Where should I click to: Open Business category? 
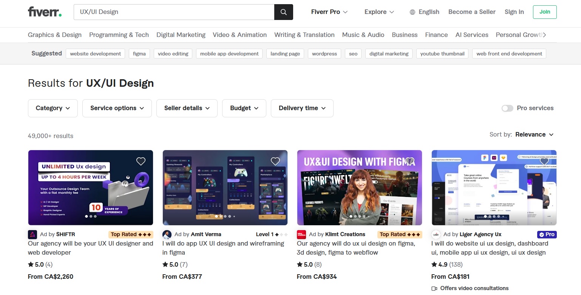pyautogui.click(x=405, y=35)
